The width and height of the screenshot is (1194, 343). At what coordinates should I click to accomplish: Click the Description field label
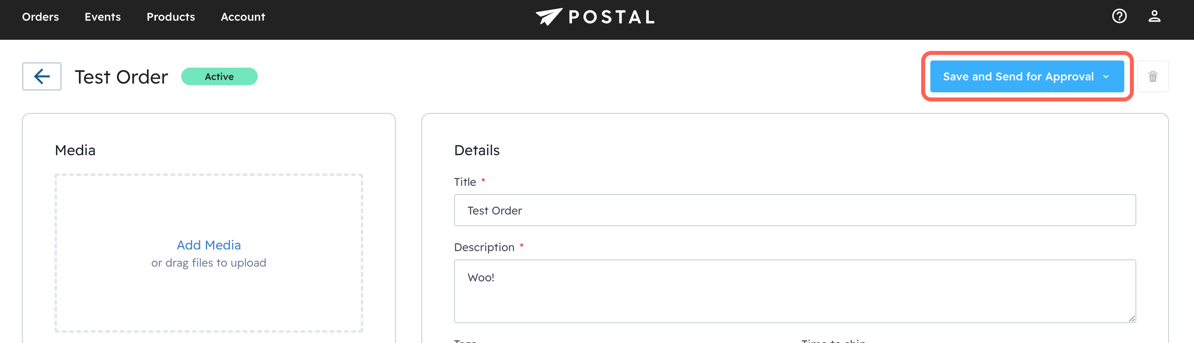[x=484, y=247]
